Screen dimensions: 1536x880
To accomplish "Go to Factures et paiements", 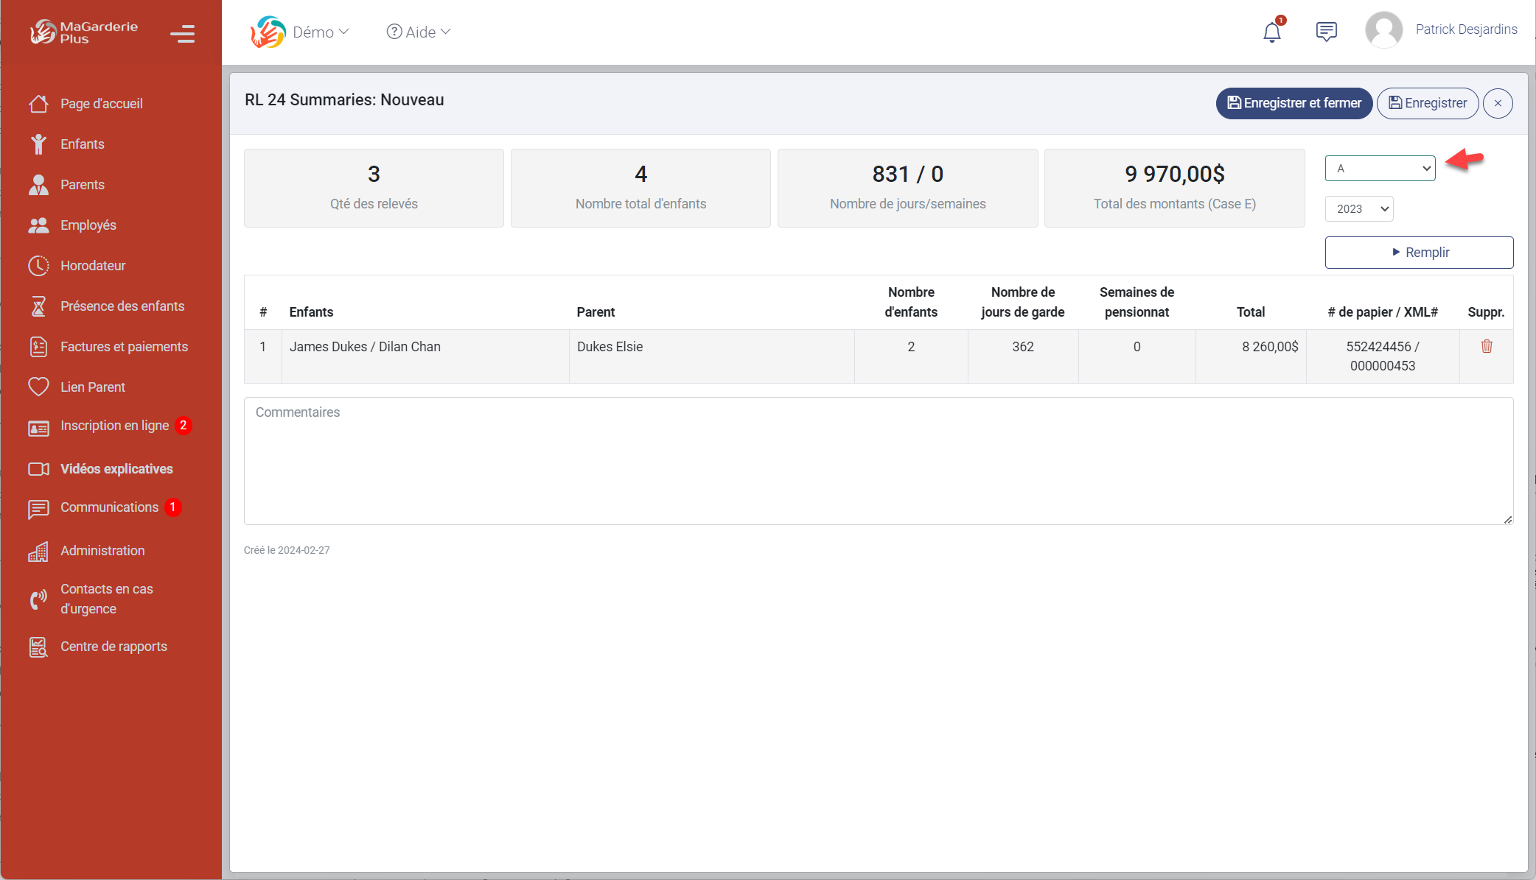I will pos(124,347).
